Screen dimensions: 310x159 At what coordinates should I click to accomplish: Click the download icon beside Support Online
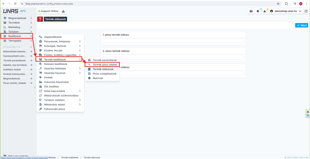pyautogui.click(x=63, y=11)
